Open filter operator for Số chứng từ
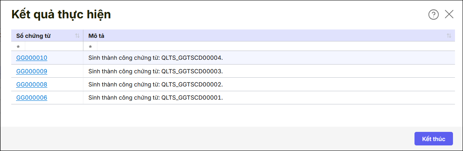This screenshot has height=151, width=463. [18, 47]
